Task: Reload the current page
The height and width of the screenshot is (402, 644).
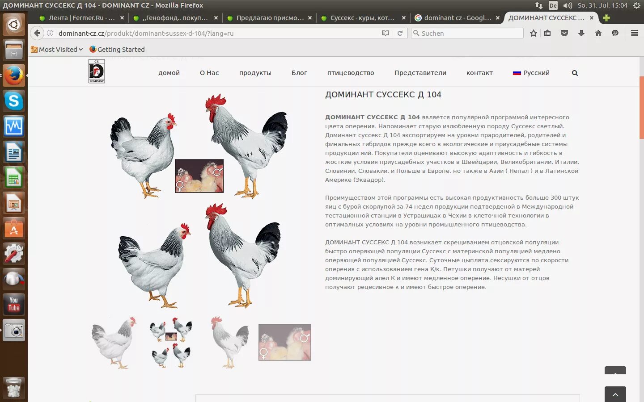Action: coord(400,33)
